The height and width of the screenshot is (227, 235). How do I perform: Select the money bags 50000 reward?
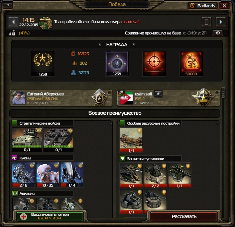(x=191, y=64)
